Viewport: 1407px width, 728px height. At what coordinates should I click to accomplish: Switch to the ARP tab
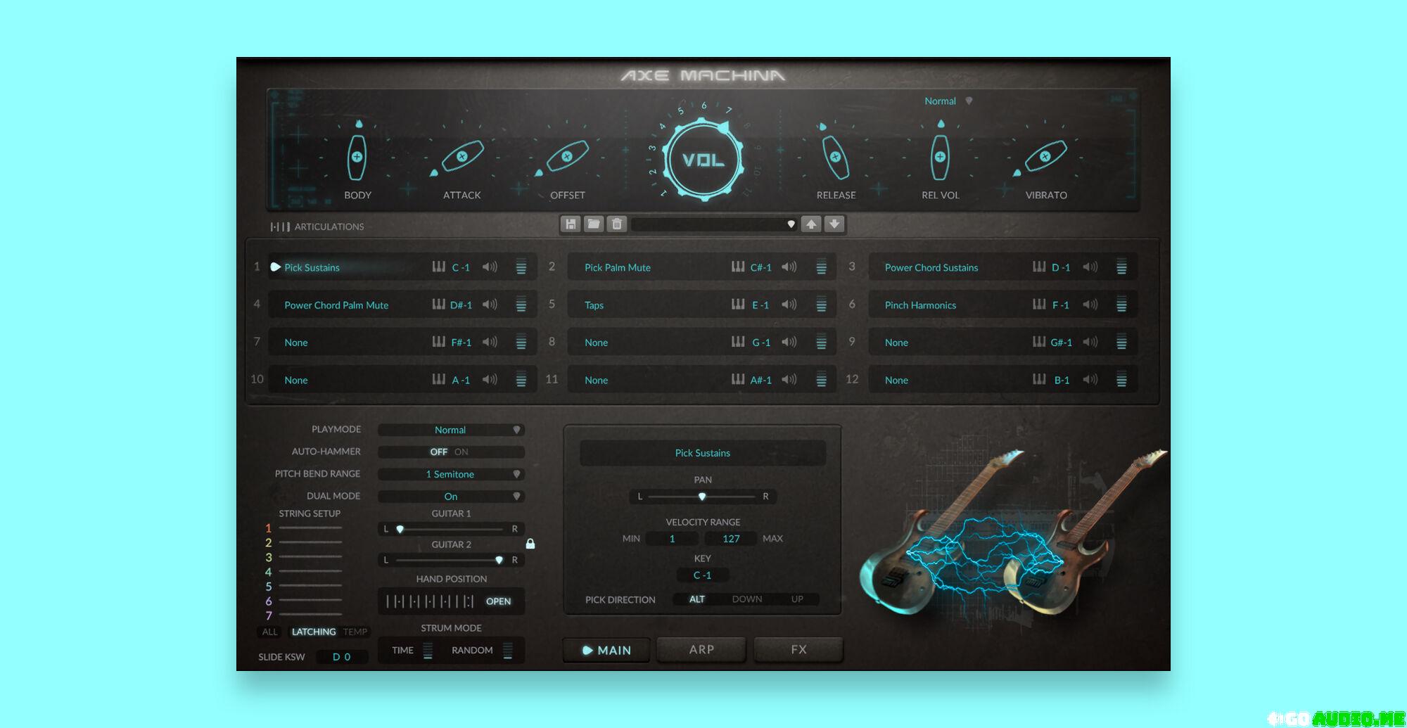(x=701, y=650)
